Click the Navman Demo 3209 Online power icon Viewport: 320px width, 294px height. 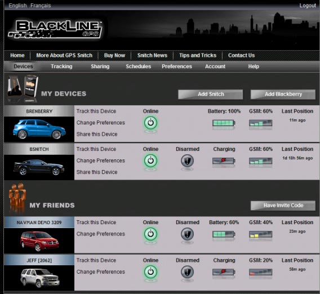pos(150,234)
